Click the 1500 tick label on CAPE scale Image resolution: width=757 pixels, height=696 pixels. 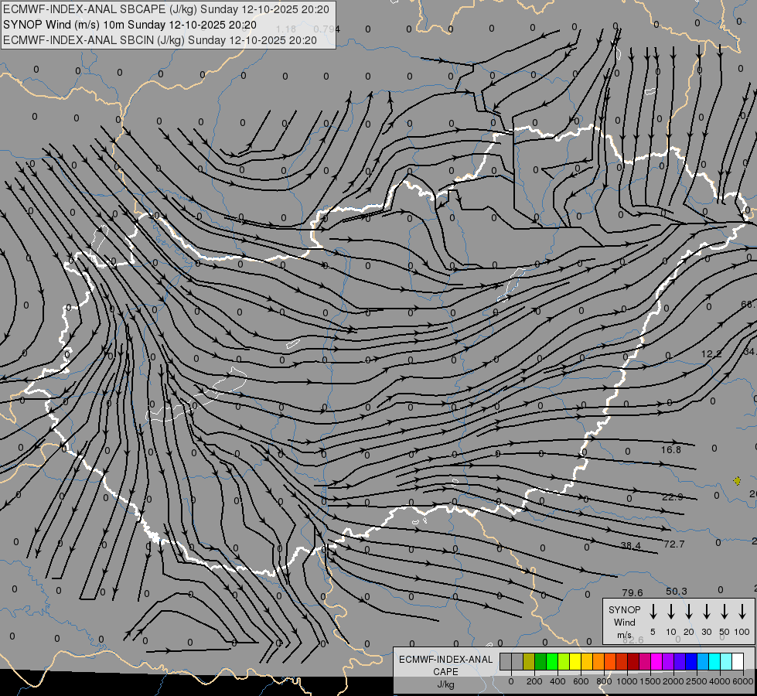tap(650, 681)
